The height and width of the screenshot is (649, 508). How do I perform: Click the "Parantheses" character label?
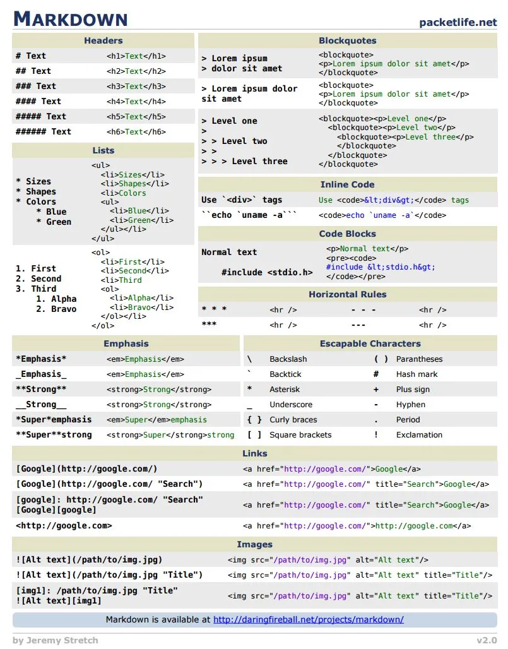(x=420, y=359)
